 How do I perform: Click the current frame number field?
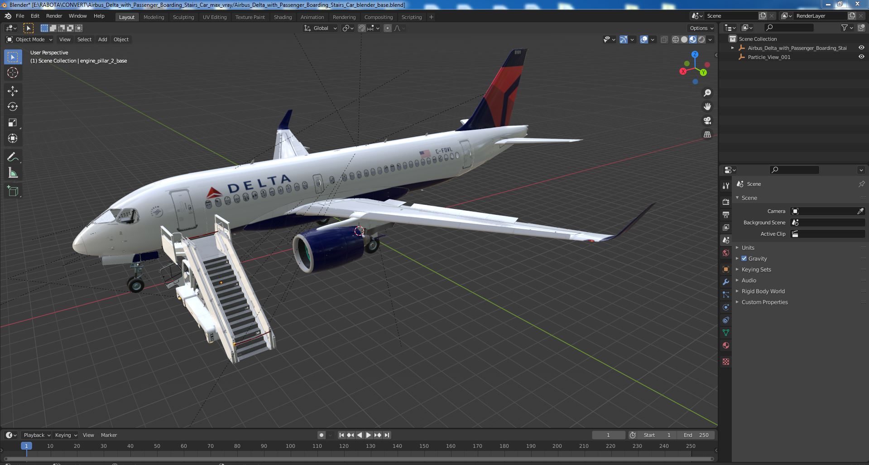tap(608, 435)
